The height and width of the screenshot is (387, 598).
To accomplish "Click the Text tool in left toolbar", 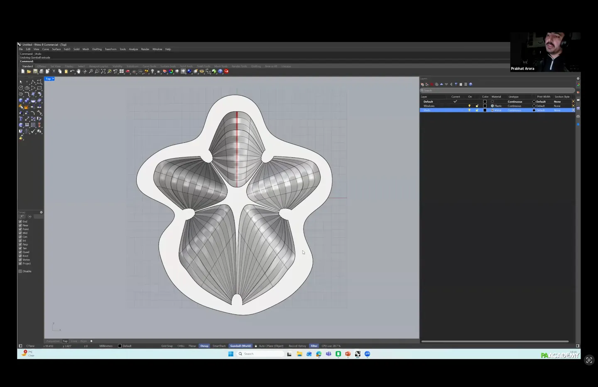I will tap(21, 119).
